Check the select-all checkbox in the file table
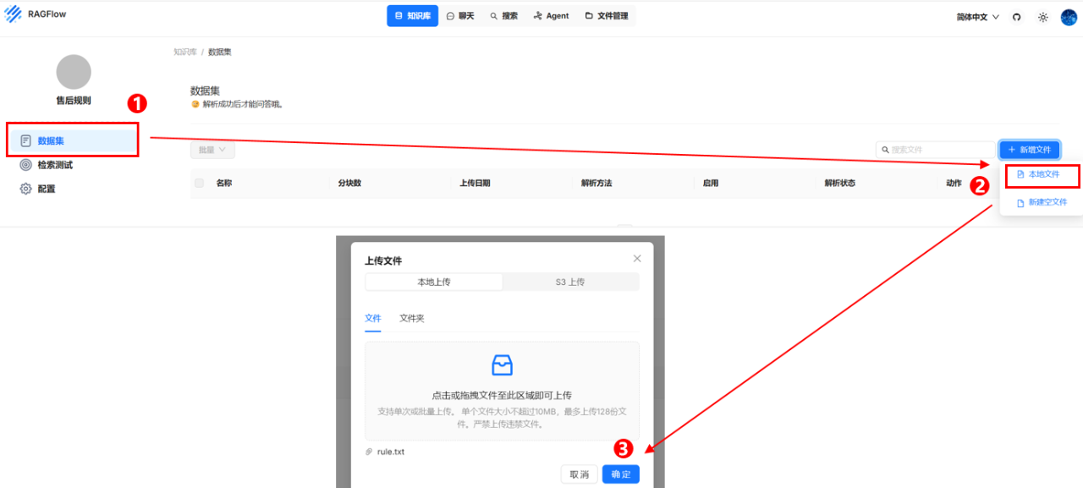 201,182
